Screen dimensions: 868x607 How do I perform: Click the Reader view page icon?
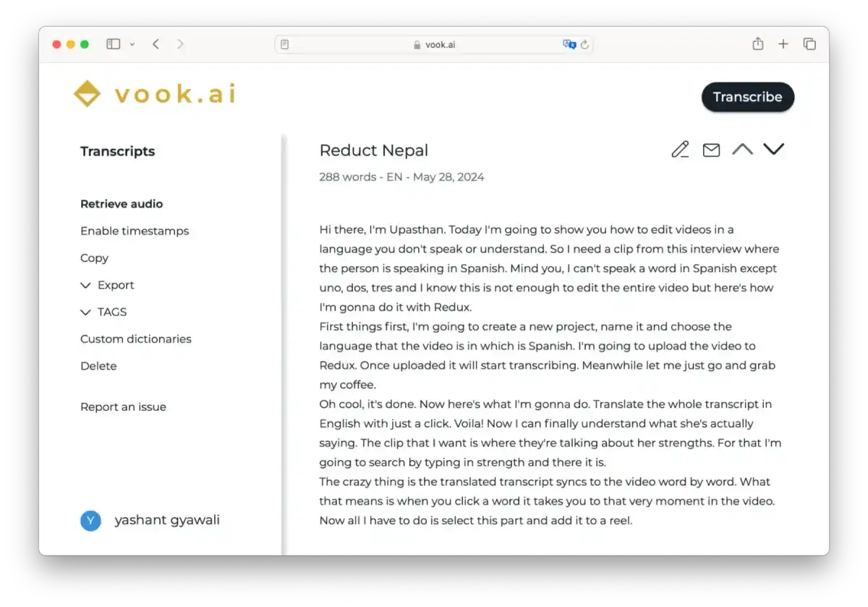point(284,45)
